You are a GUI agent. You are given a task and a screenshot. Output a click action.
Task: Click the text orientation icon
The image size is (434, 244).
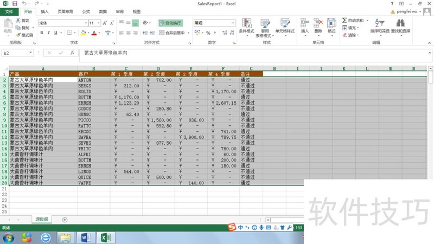(x=145, y=23)
